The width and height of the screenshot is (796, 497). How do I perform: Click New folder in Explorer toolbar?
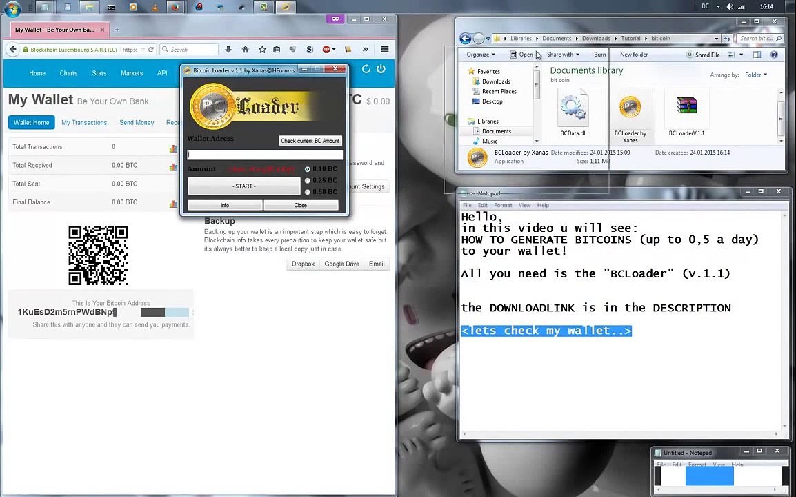633,55
